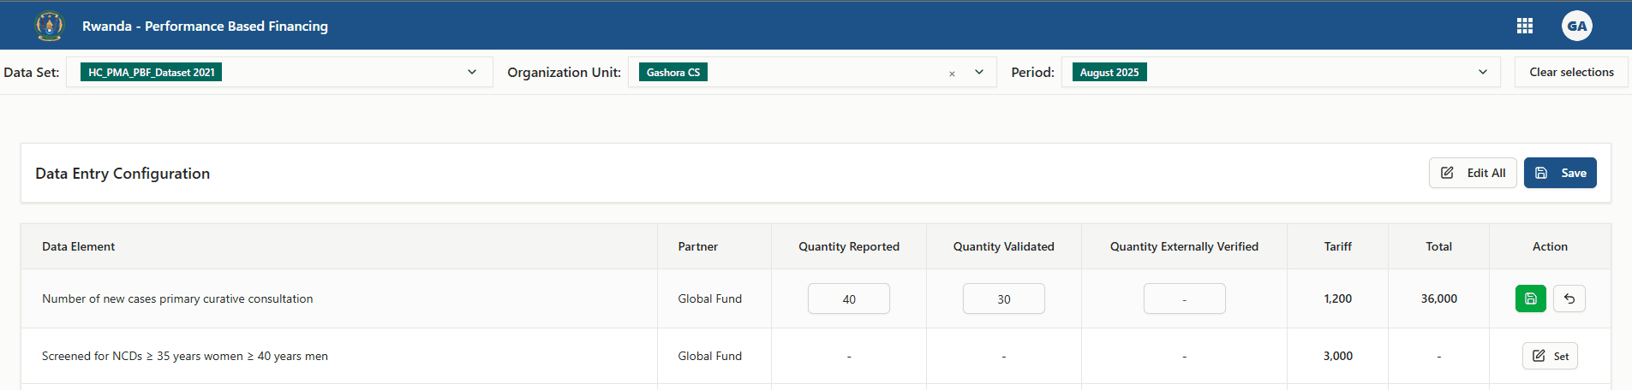This screenshot has height=390, width=1632.
Task: Open the GA user profile avatar
Action: coord(1576,26)
